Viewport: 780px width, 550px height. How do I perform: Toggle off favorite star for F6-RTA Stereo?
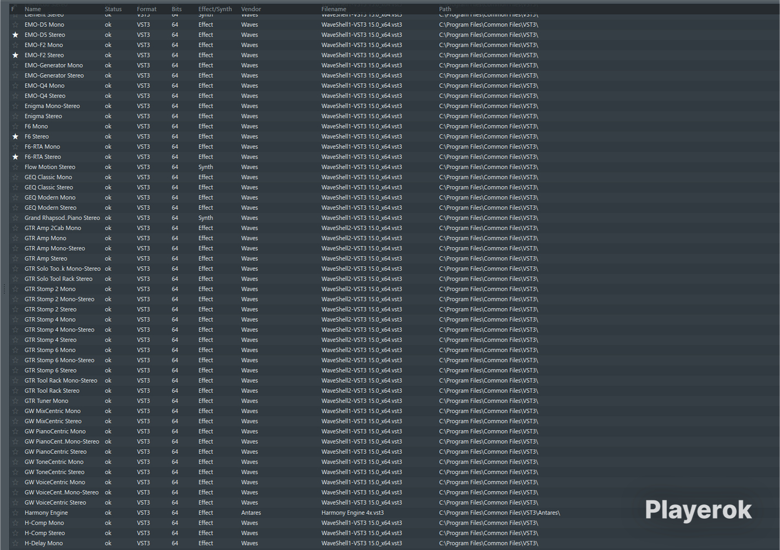tap(15, 157)
